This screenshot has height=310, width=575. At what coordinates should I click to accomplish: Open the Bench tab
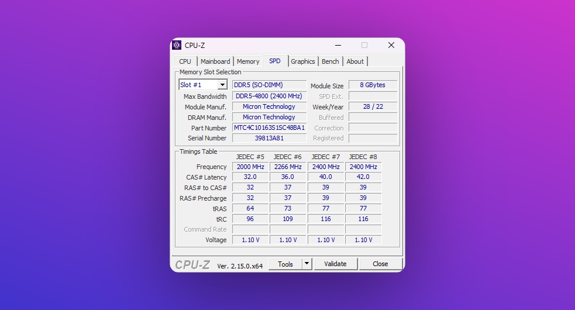coord(330,61)
